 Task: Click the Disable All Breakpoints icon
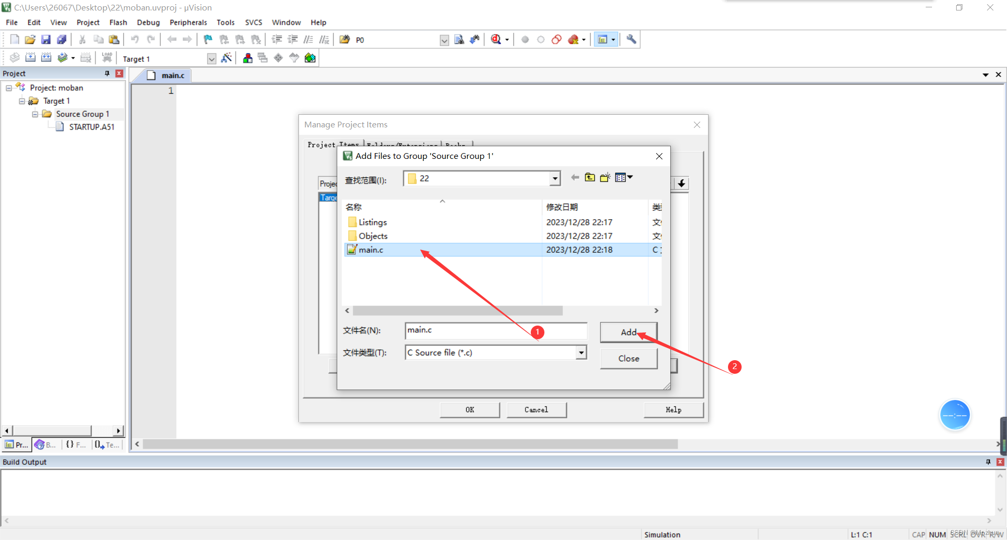coord(556,39)
